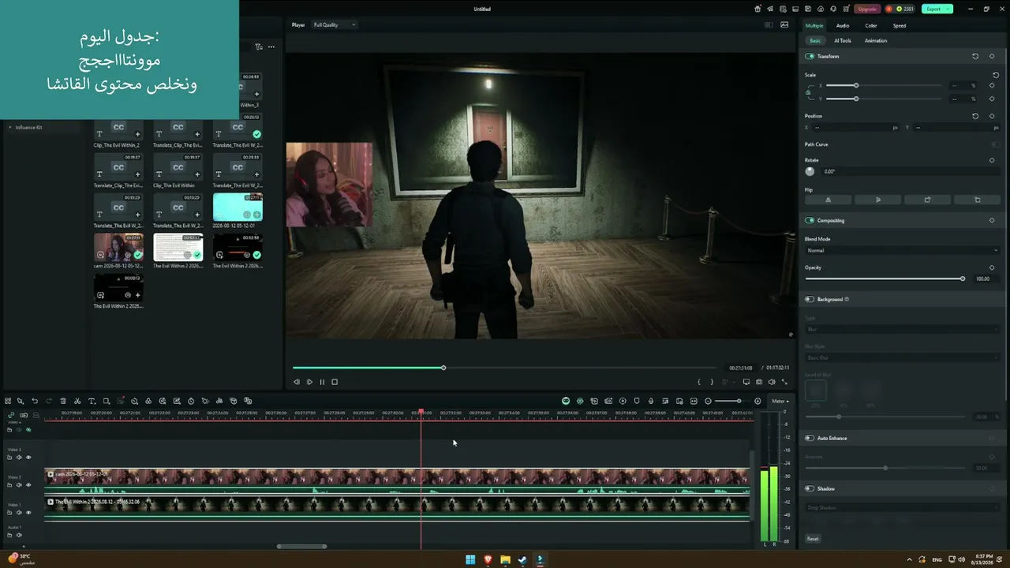Switch to the Audio tab
The width and height of the screenshot is (1010, 568).
(x=843, y=26)
